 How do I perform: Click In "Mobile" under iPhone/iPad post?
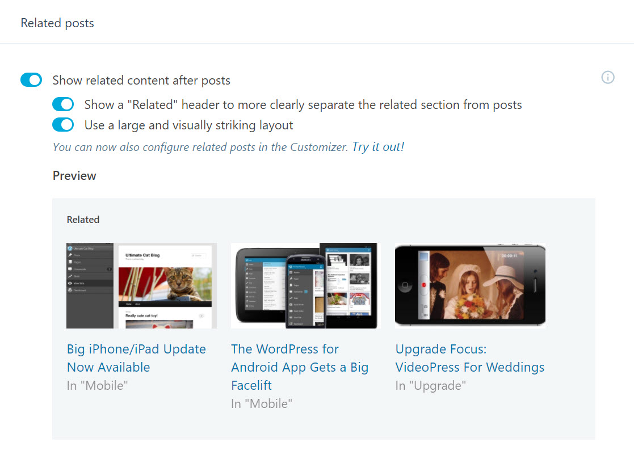pos(98,385)
